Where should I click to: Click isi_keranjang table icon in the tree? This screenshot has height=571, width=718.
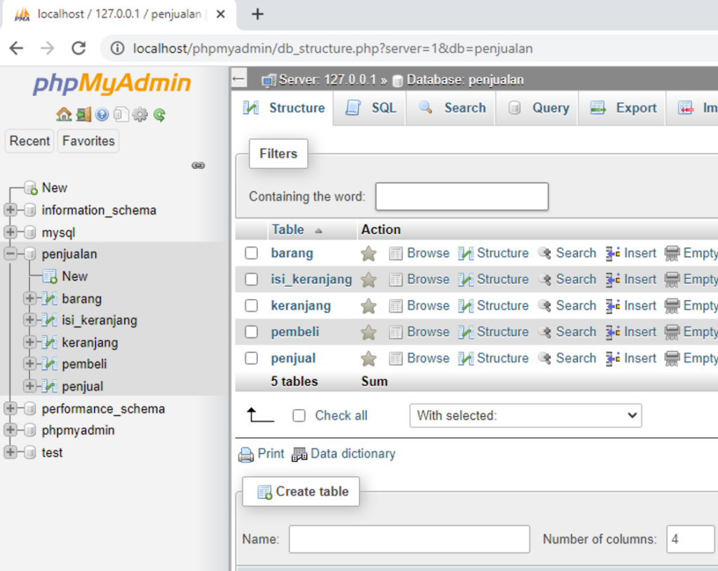coord(50,321)
